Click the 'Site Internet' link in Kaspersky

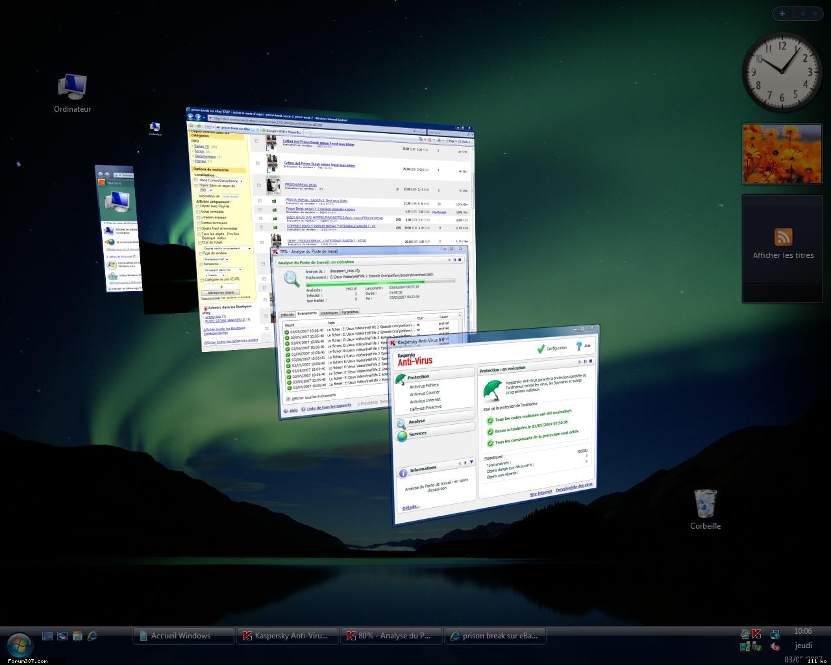540,494
